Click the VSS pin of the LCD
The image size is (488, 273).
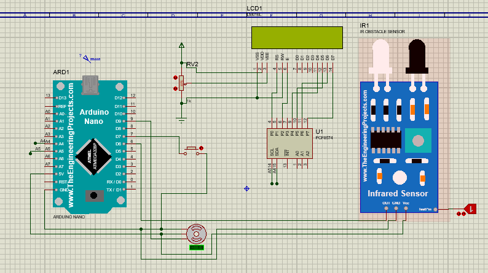[257, 67]
